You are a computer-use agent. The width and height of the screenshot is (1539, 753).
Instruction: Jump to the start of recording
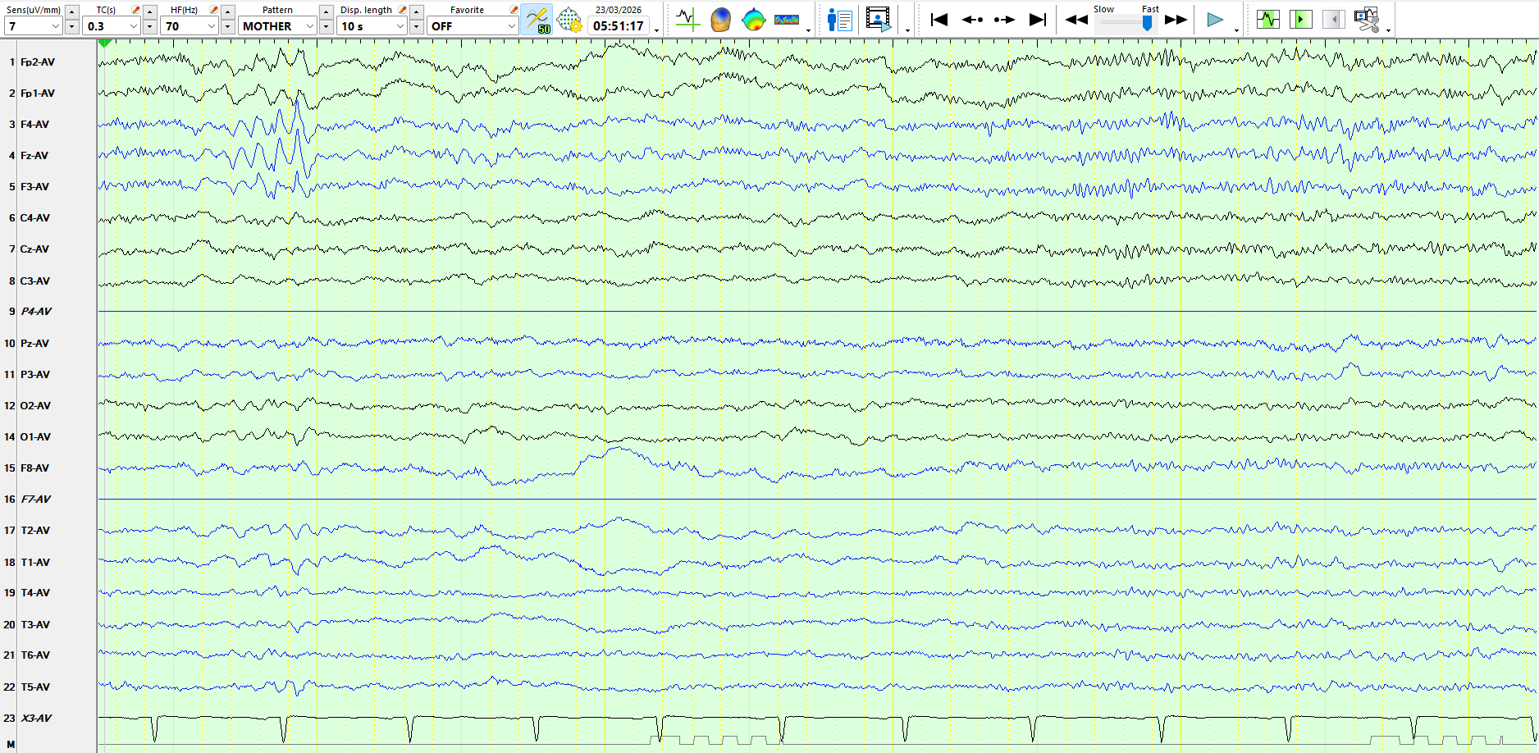click(x=939, y=20)
